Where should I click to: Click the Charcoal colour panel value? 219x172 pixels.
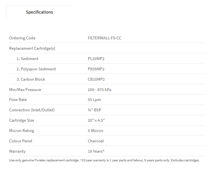click(96, 141)
